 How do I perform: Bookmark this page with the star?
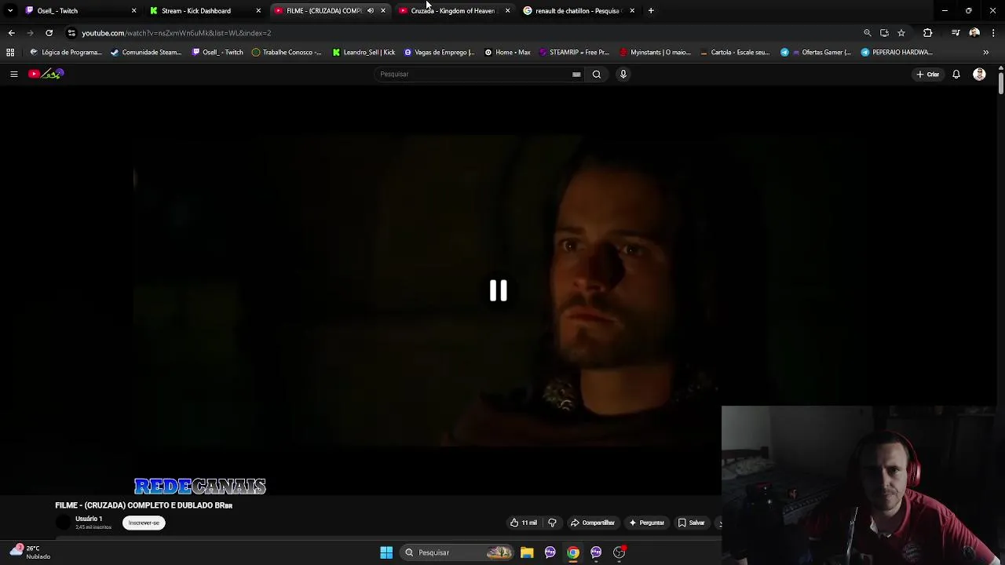pos(901,33)
